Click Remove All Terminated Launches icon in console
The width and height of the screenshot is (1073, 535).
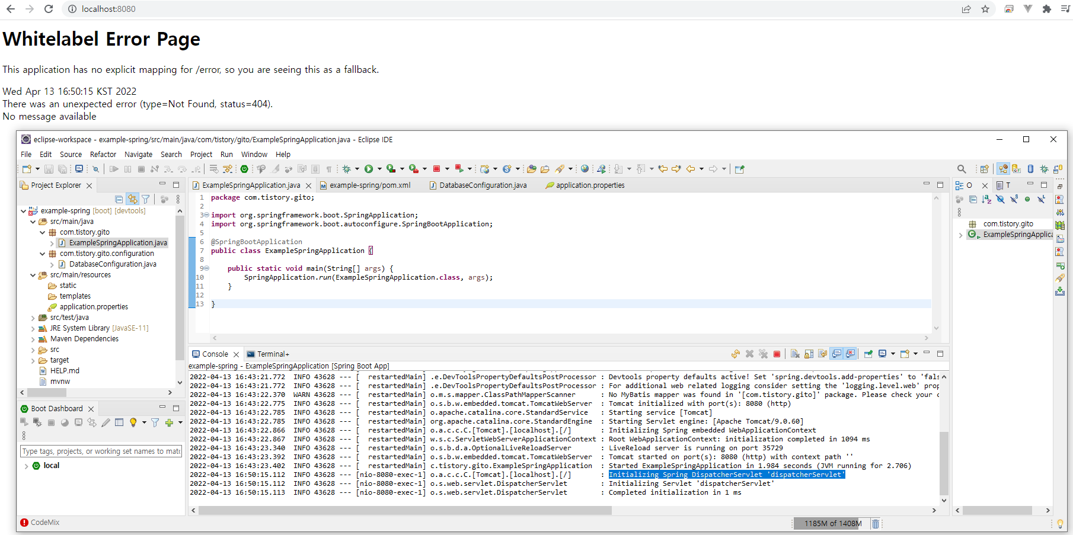coord(763,354)
